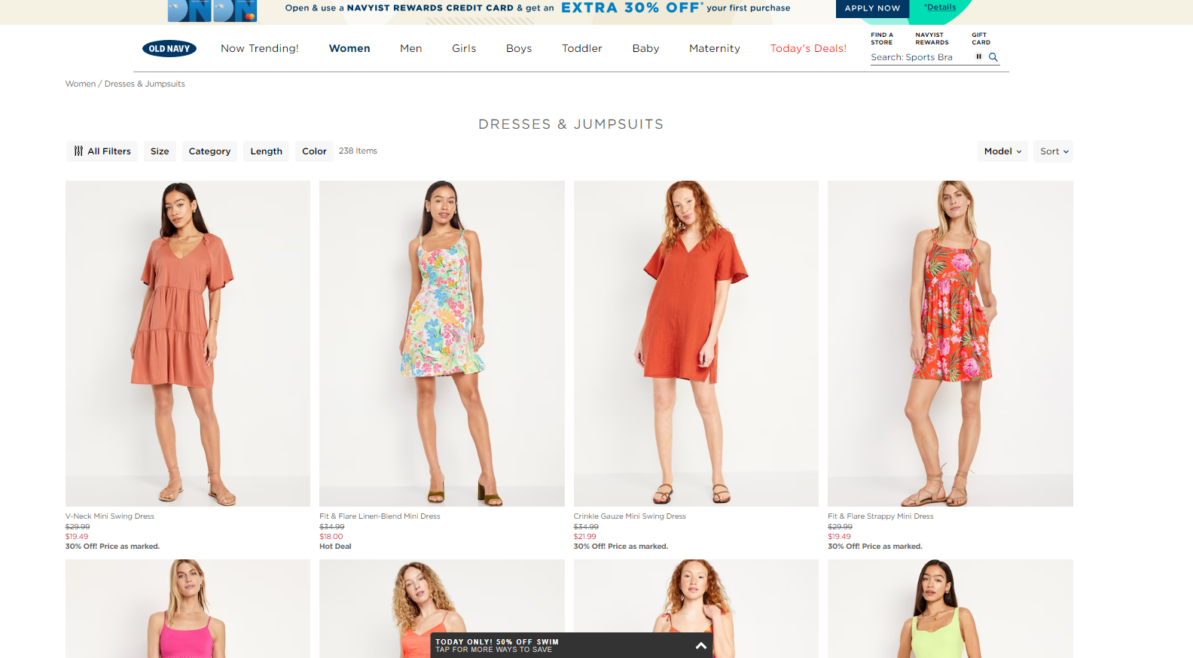The image size is (1193, 658).
Task: Open the Size filter
Action: (160, 151)
